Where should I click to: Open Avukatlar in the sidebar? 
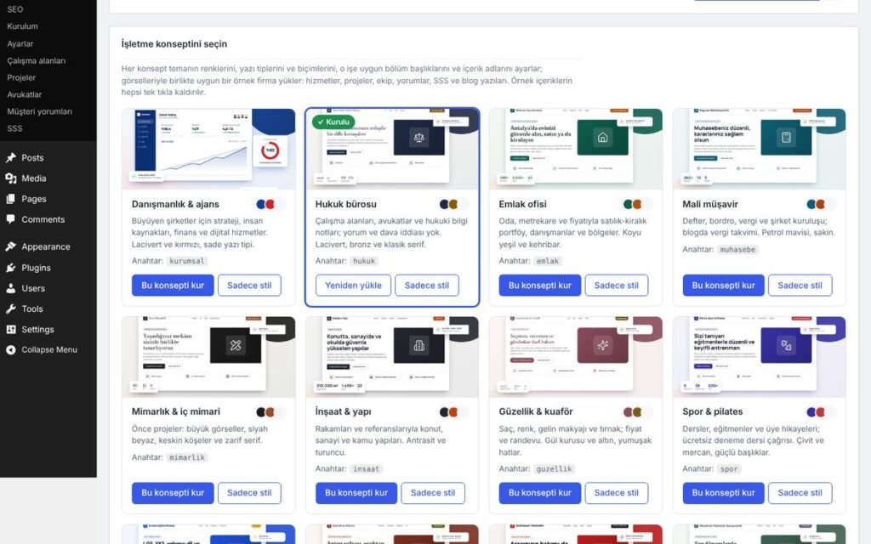(25, 94)
